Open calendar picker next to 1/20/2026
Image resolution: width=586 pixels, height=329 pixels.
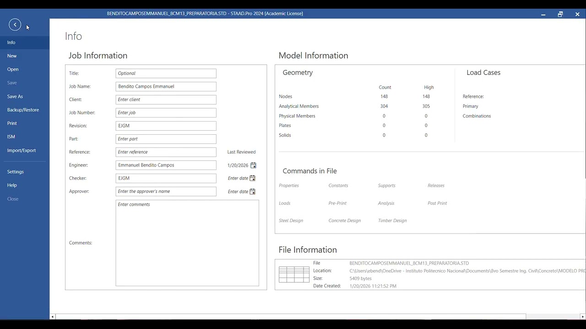pyautogui.click(x=253, y=165)
